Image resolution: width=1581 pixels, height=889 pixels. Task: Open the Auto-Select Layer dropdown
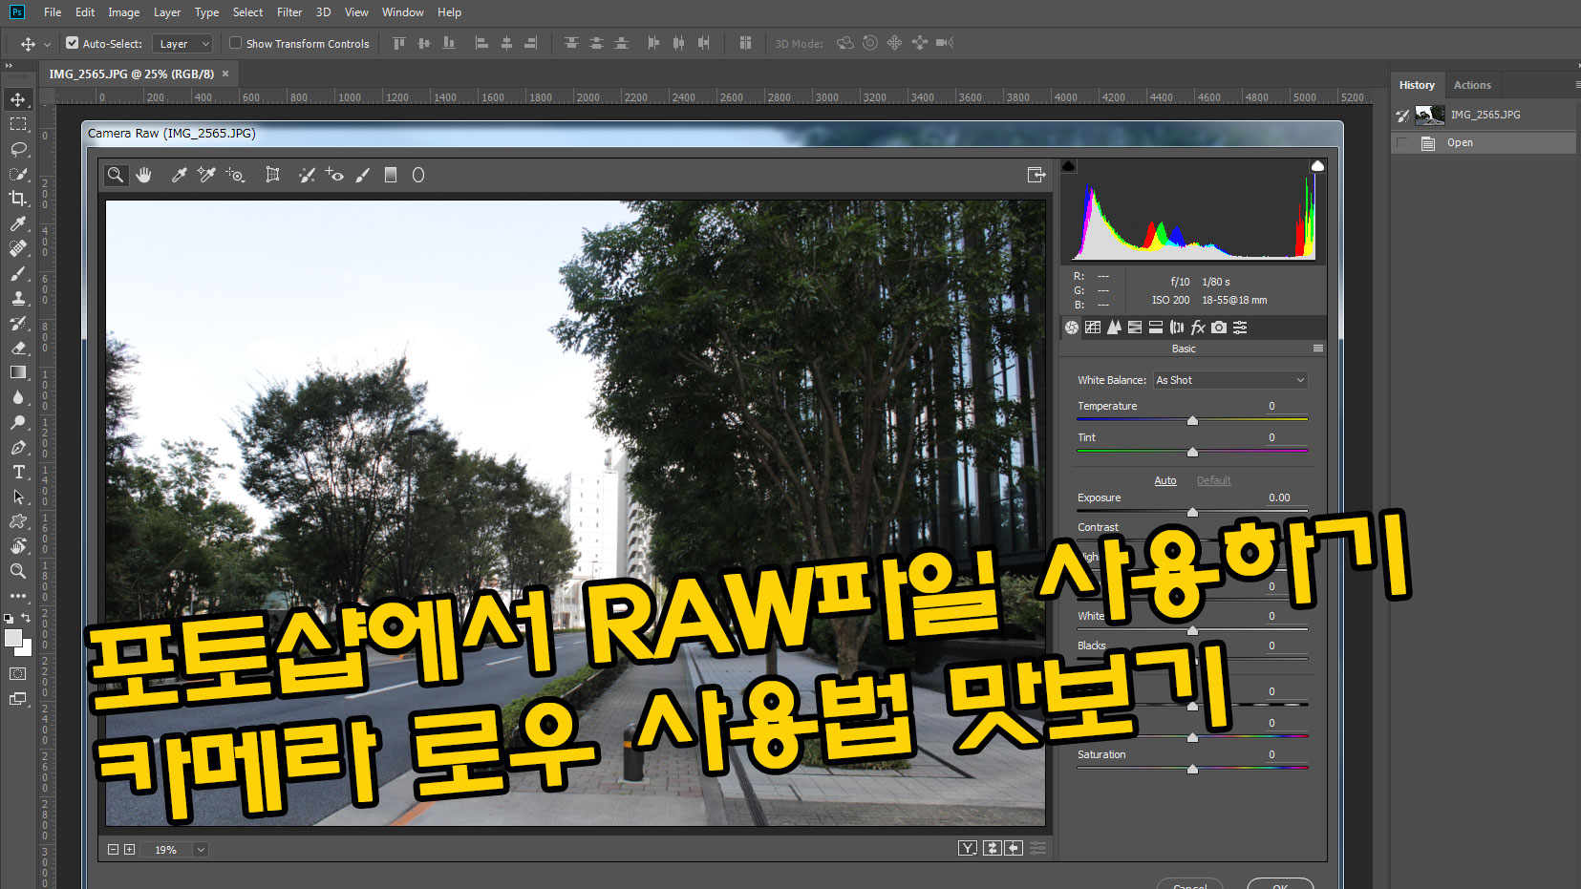[182, 44]
